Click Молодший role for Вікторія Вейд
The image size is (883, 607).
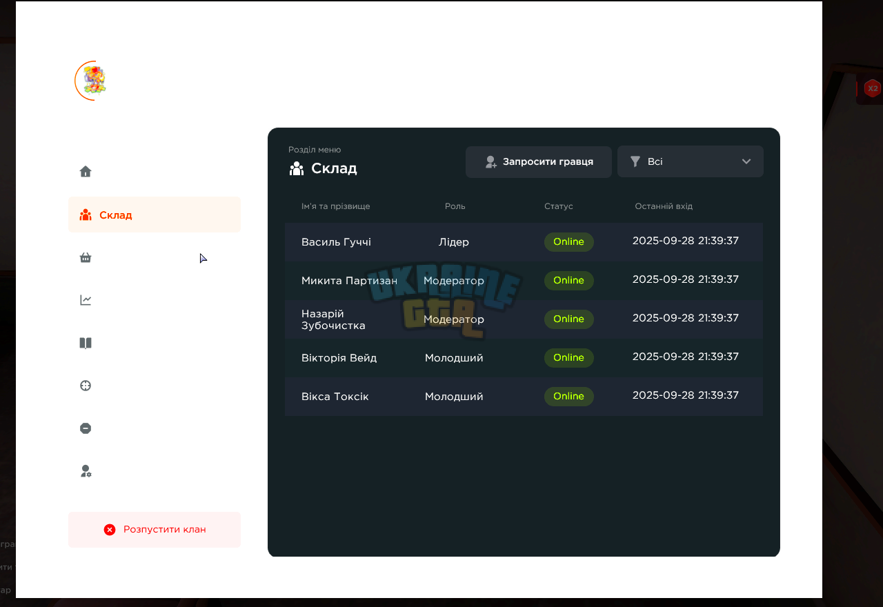click(454, 358)
